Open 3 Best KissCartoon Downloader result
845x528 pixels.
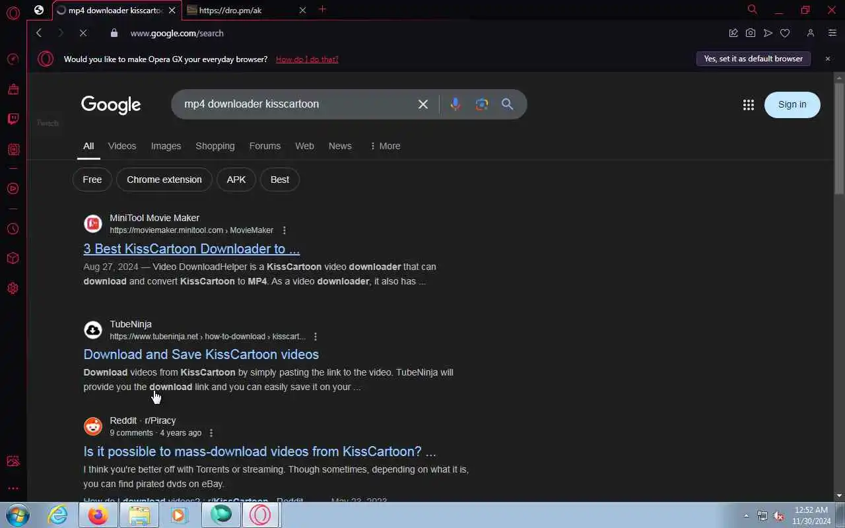click(x=191, y=249)
